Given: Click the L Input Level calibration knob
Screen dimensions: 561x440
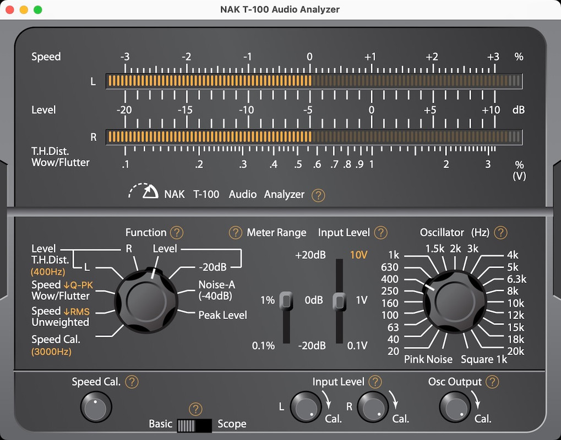Looking at the screenshot, I should point(306,407).
